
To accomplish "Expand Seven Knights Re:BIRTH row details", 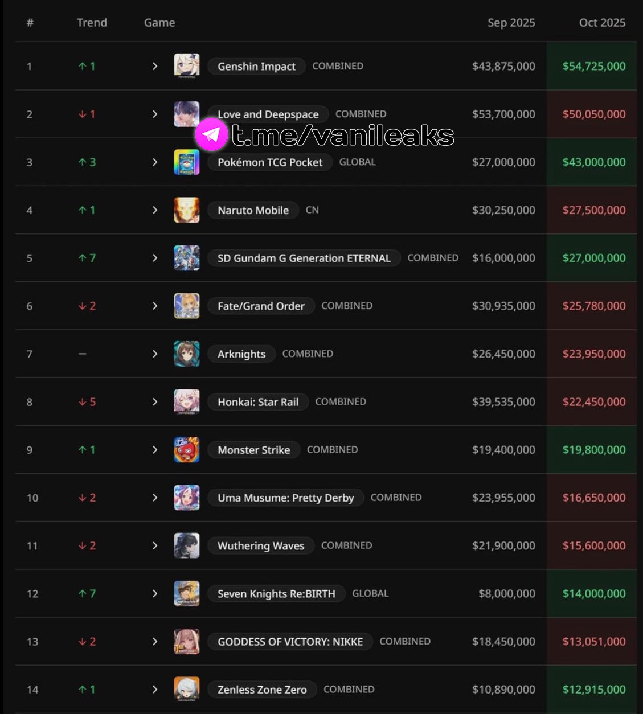I will (x=155, y=593).
